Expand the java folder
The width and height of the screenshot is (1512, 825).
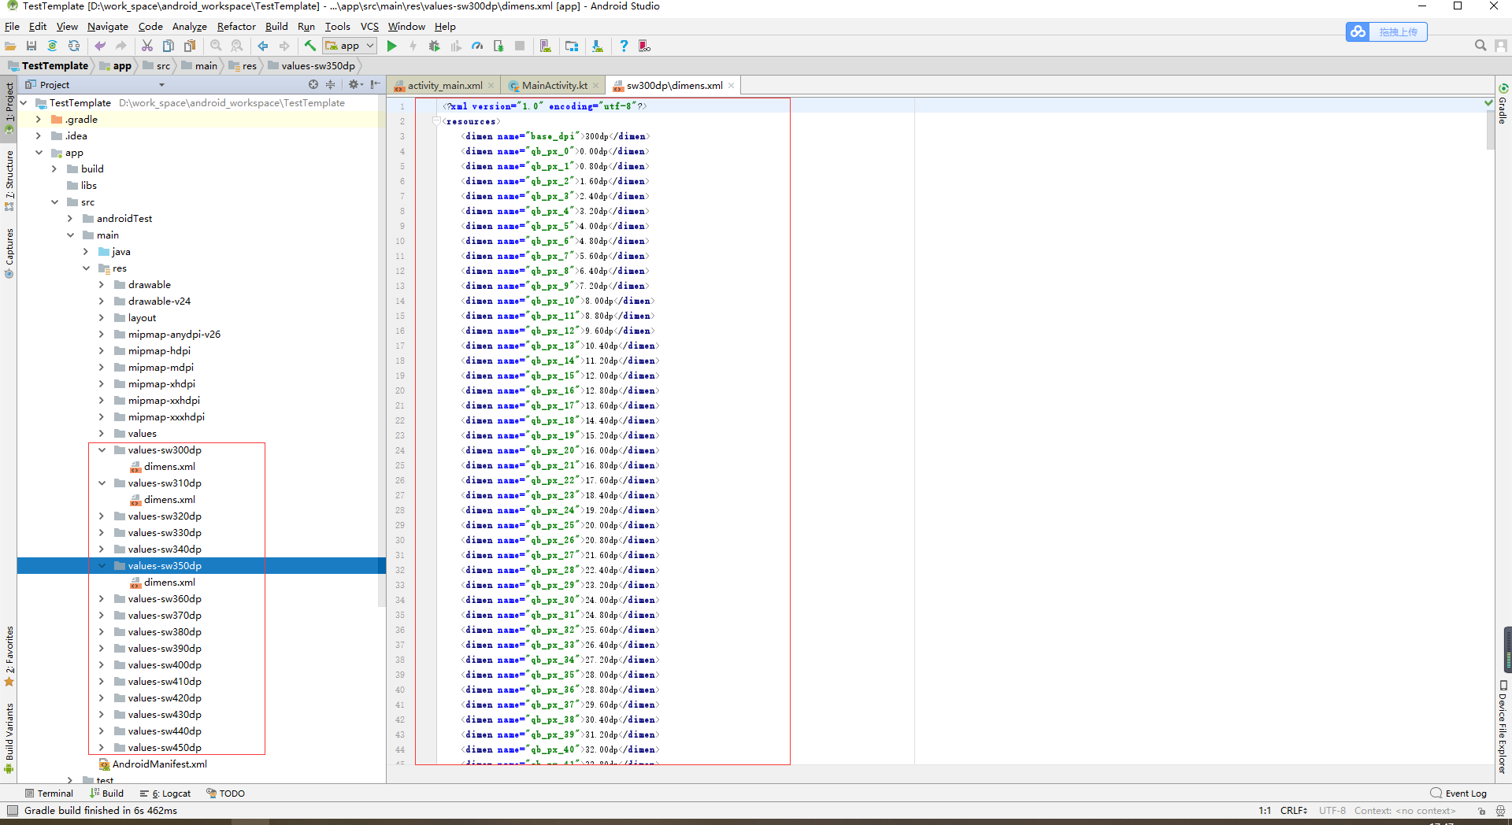(x=86, y=252)
